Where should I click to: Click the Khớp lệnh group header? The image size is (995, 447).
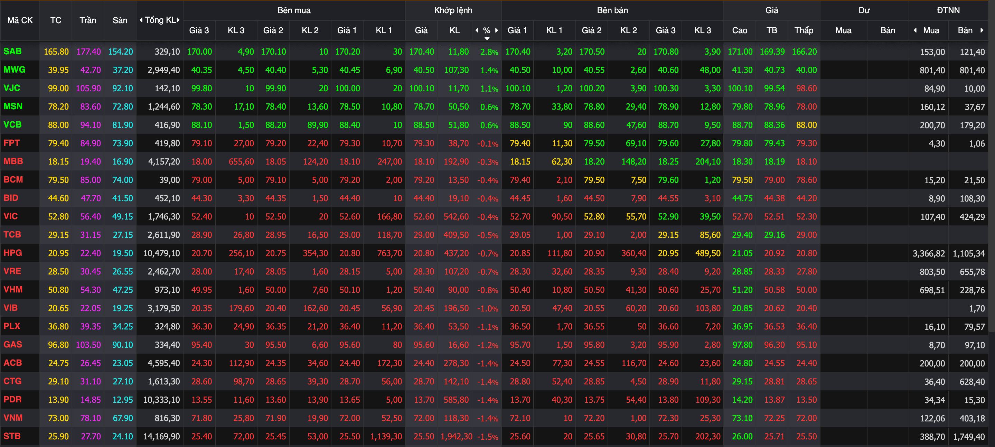click(453, 10)
